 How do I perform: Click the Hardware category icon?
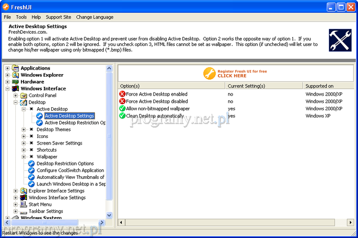point(15,82)
